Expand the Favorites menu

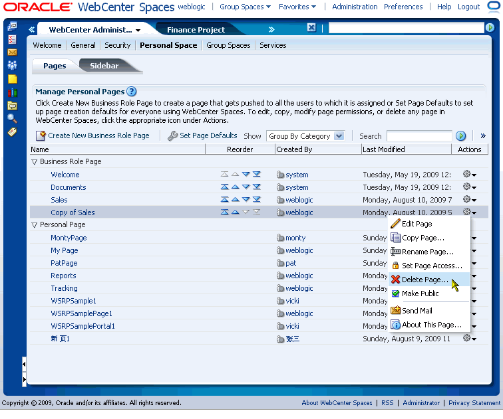click(297, 7)
